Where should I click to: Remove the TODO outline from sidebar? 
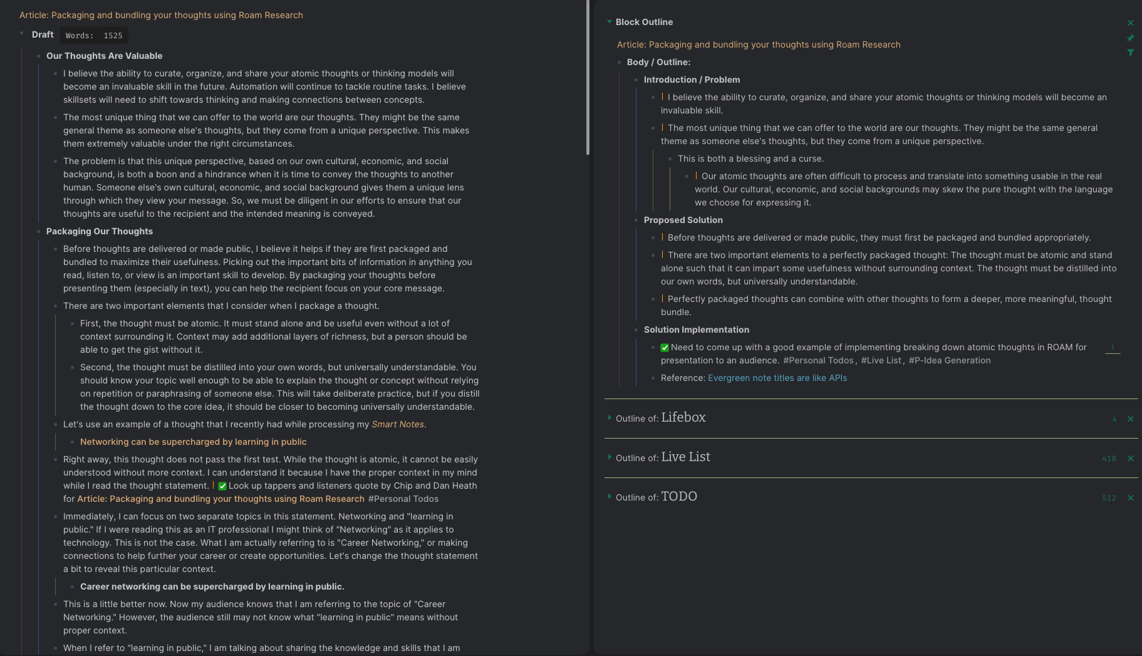tap(1131, 497)
